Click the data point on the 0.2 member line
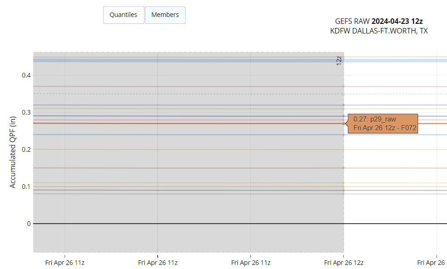 pos(343,149)
